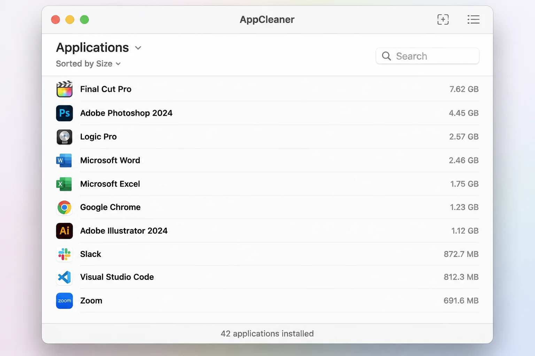Screen dimensions: 535x356
Task: Select the Microsoft Word name
Action: [x=110, y=160]
